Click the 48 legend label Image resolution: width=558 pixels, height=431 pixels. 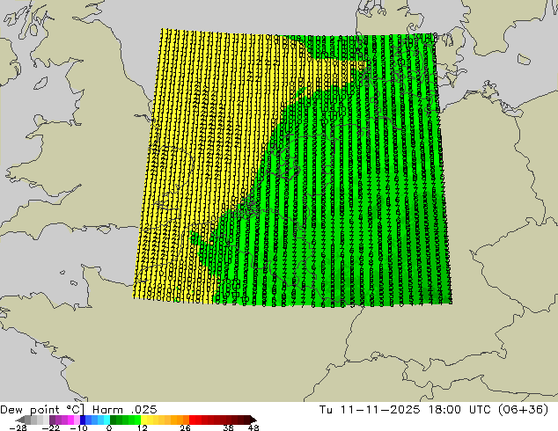pyautogui.click(x=253, y=427)
